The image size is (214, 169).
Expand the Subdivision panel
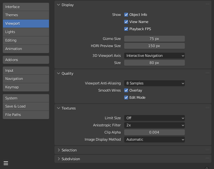coord(71,159)
